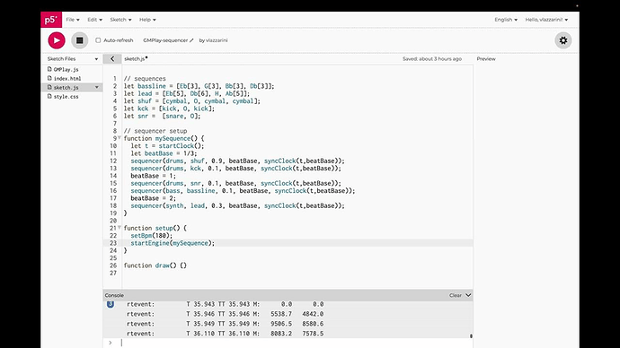Fold the mySequence function at line 9
This screenshot has width=620, height=348.
point(120,138)
